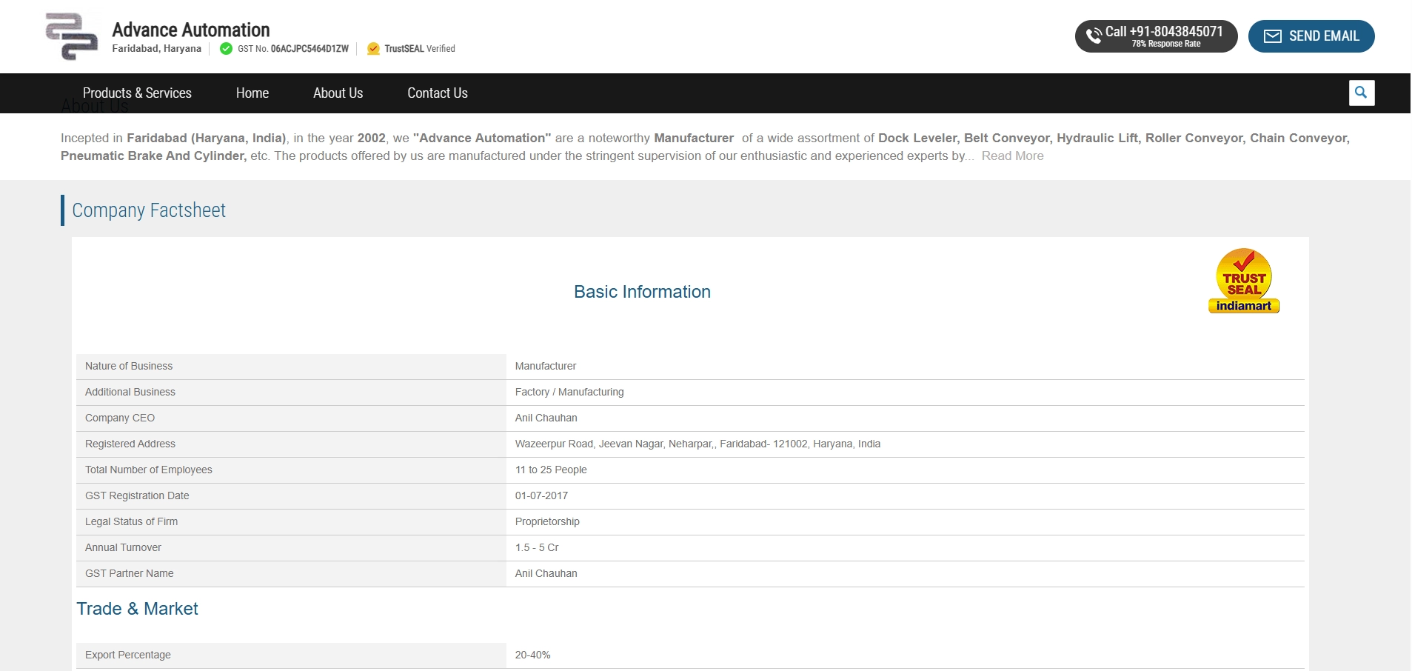Click the TrustSEAL Verified label
Viewport: 1412px width, 671px height.
[x=420, y=49]
